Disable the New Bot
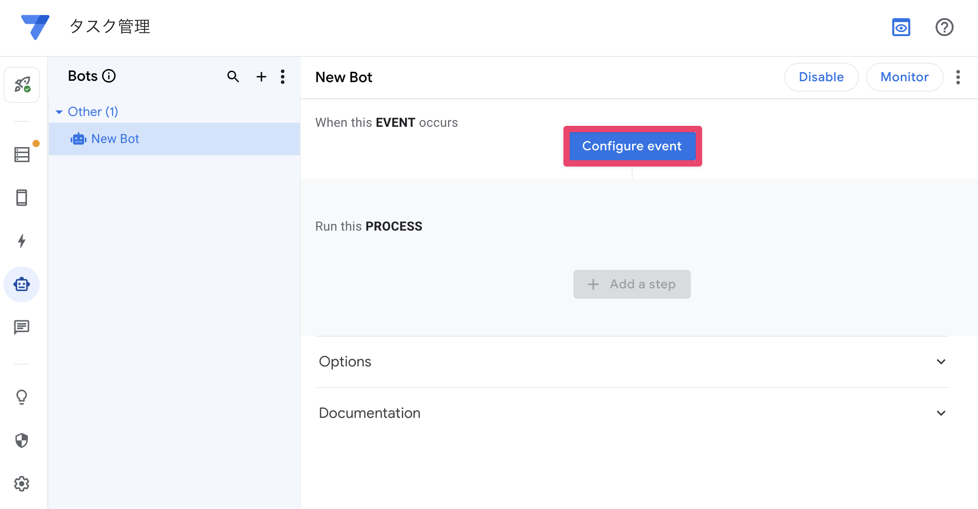This screenshot has height=509, width=978. click(x=821, y=77)
